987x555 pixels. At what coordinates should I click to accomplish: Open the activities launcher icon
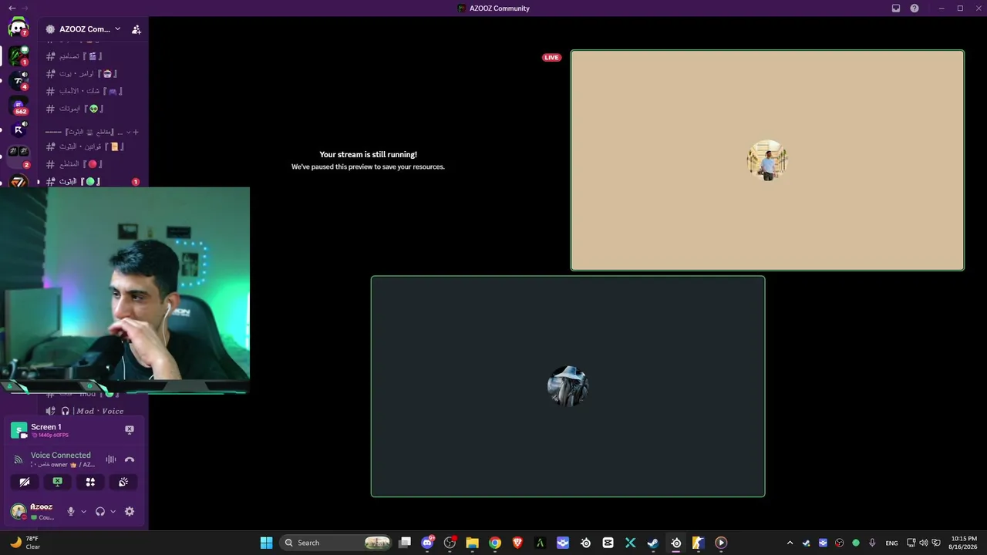coord(90,482)
